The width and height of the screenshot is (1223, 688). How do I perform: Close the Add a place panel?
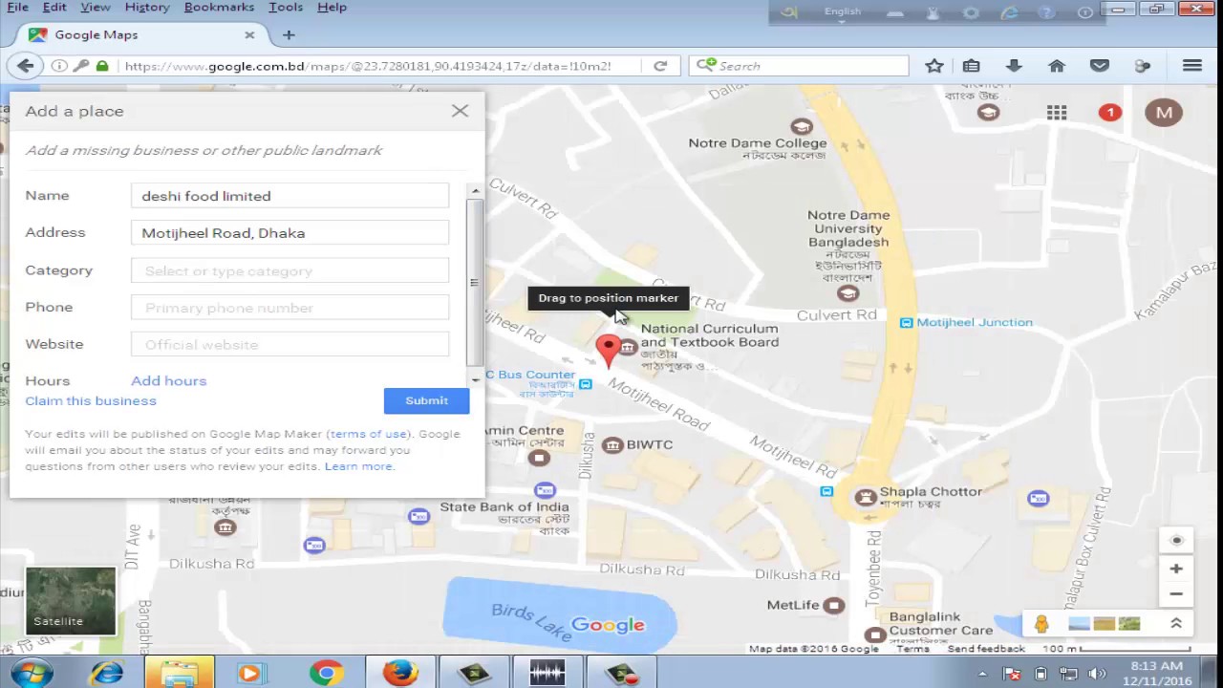460,111
